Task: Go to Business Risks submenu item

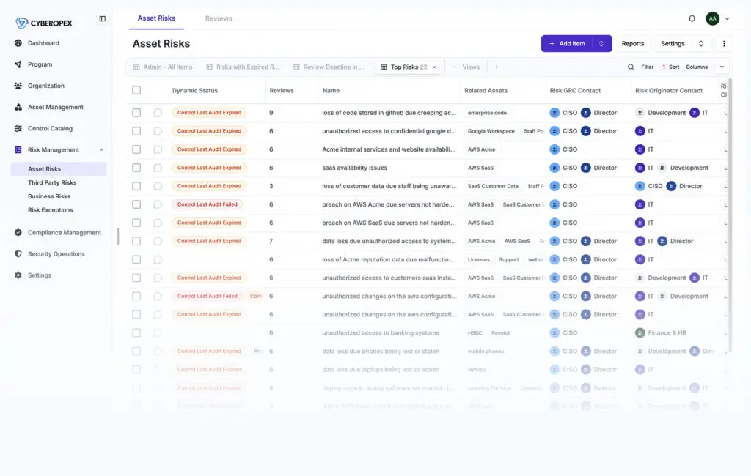Action: pyautogui.click(x=49, y=196)
